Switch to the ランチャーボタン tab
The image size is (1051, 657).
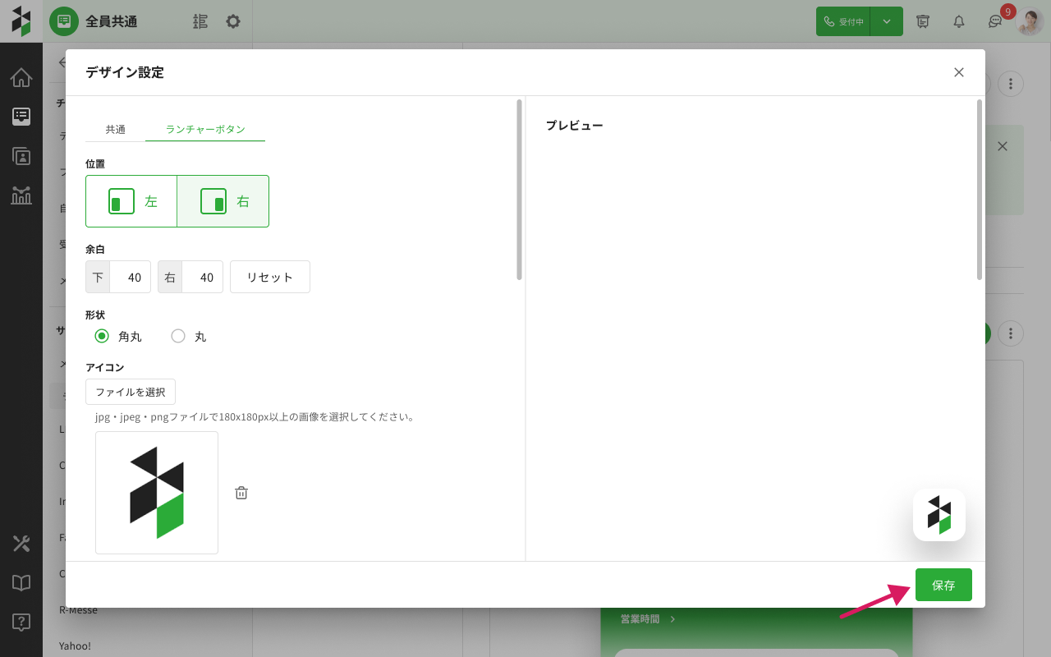pyautogui.click(x=205, y=130)
